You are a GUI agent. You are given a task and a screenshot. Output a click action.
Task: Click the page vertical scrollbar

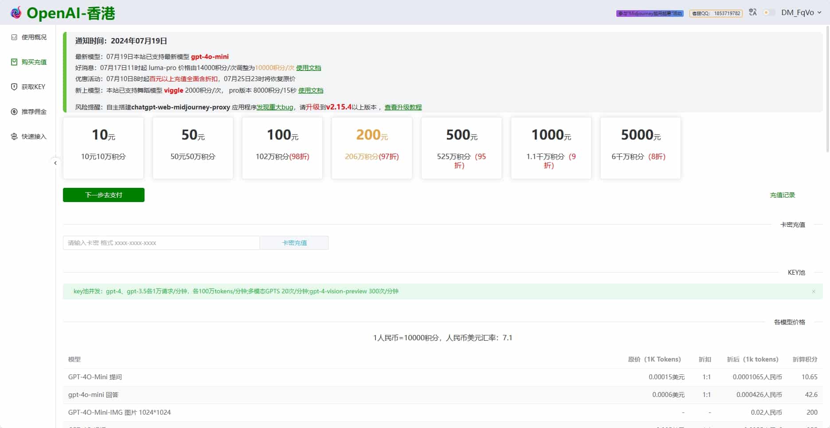827,89
